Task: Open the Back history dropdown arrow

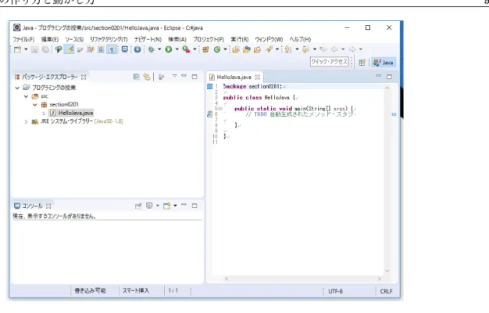Action: click(x=343, y=49)
